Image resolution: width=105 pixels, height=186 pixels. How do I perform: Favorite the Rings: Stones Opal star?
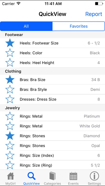coord(10,146)
